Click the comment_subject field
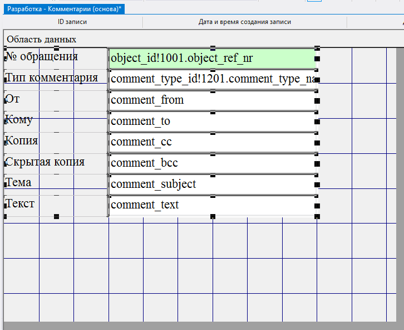This screenshot has height=330, width=404. (212, 185)
